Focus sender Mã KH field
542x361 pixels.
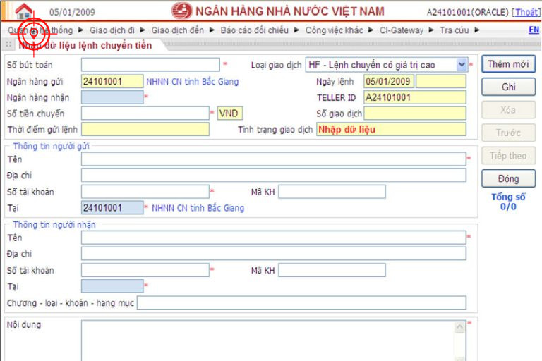point(332,192)
